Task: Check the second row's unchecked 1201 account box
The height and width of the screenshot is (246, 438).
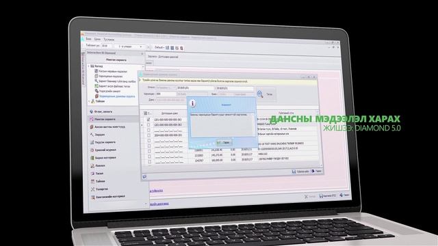Action: tap(149, 125)
